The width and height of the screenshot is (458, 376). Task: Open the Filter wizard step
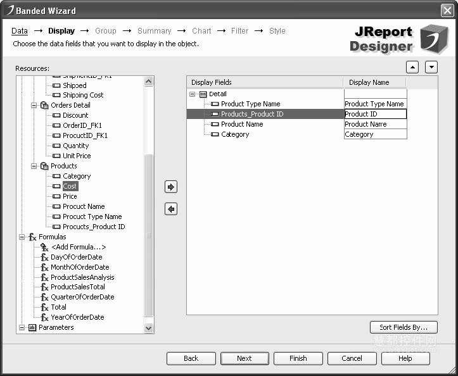pyautogui.click(x=239, y=31)
